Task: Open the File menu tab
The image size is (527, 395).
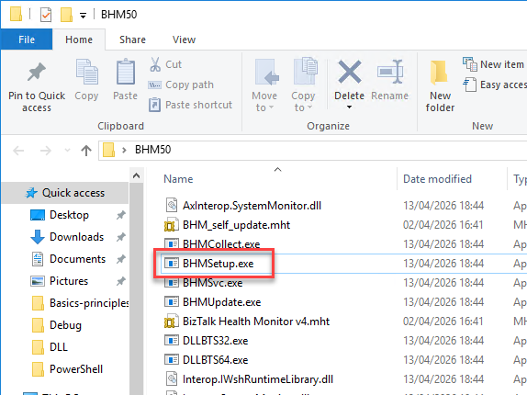Action: pos(27,39)
